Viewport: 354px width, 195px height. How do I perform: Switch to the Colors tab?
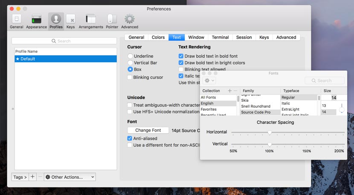click(158, 37)
